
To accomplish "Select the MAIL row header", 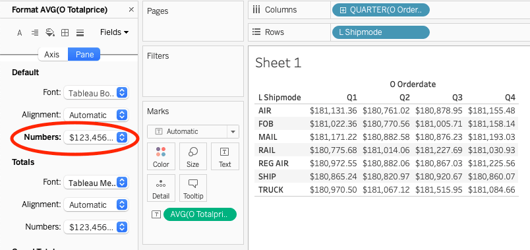I will tap(268, 137).
